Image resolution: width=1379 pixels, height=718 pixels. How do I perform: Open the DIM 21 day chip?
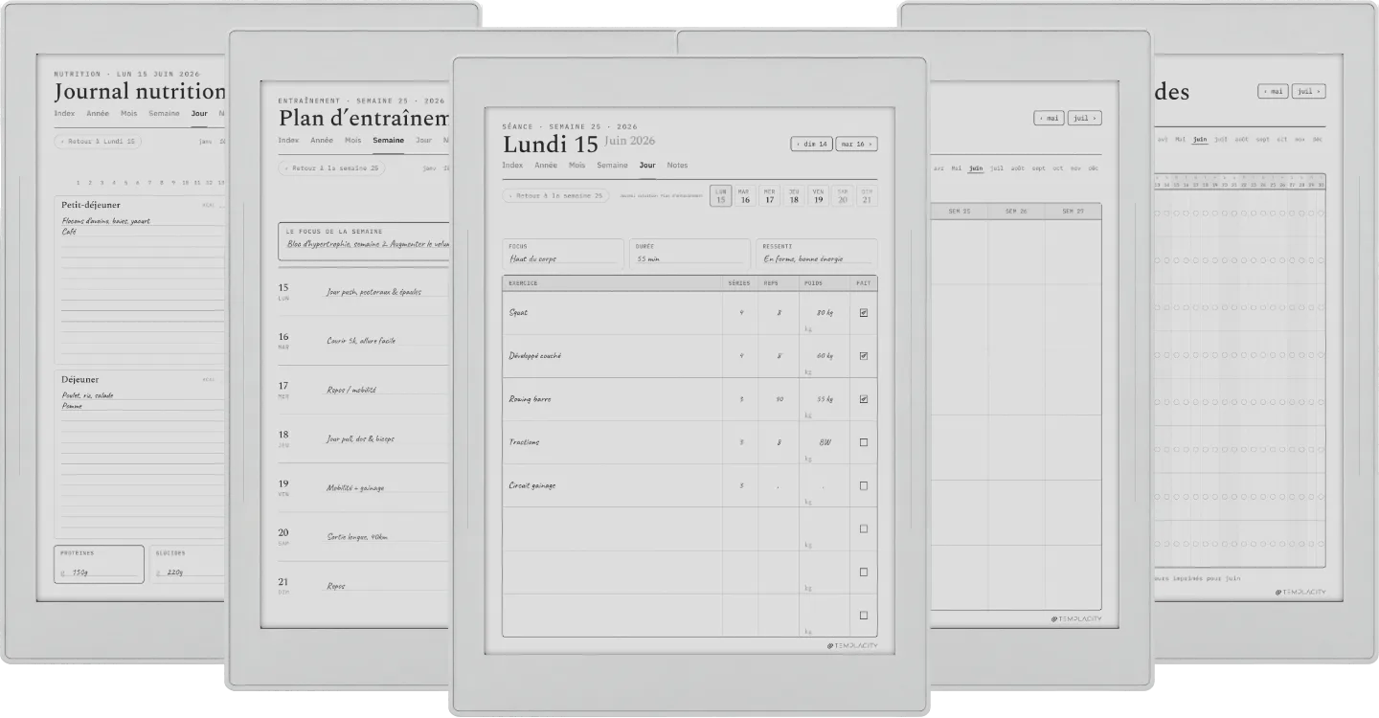868,195
